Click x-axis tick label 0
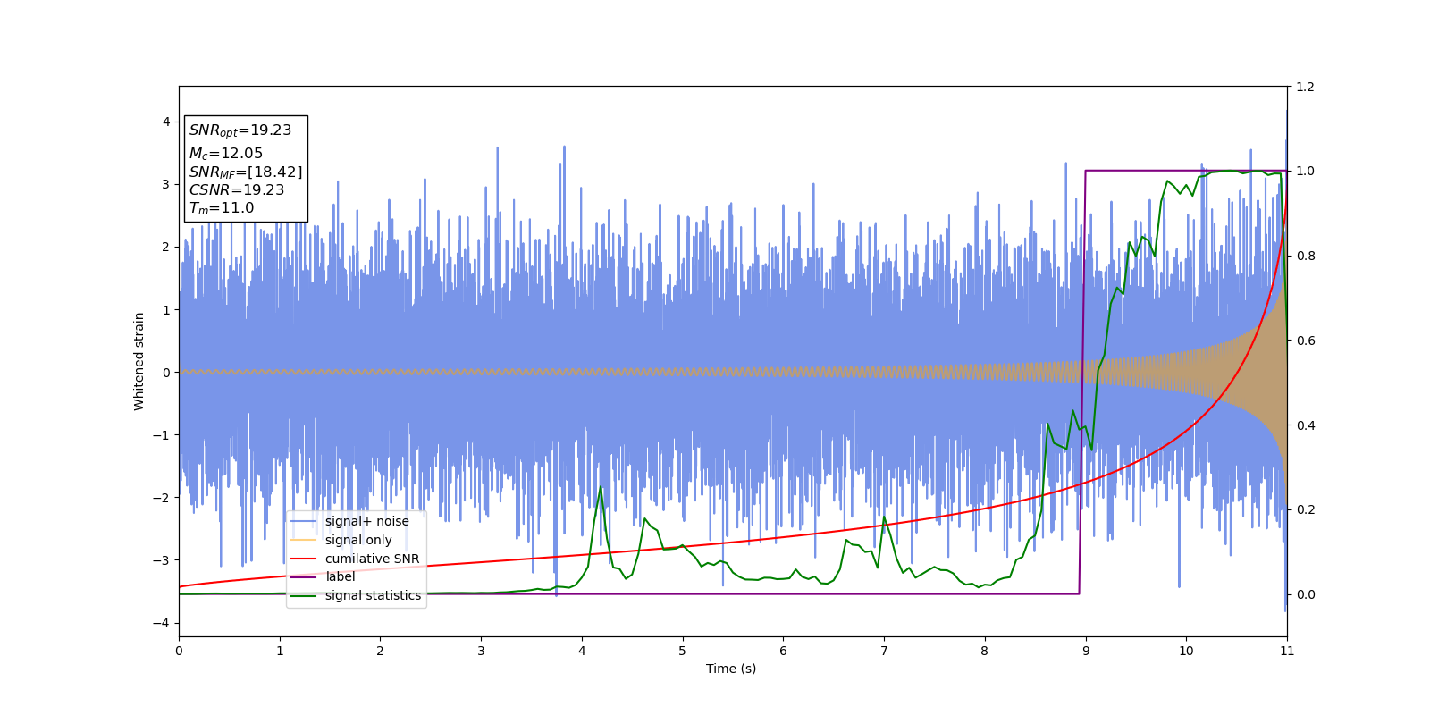Image resolution: width=1430 pixels, height=715 pixels. [179, 651]
